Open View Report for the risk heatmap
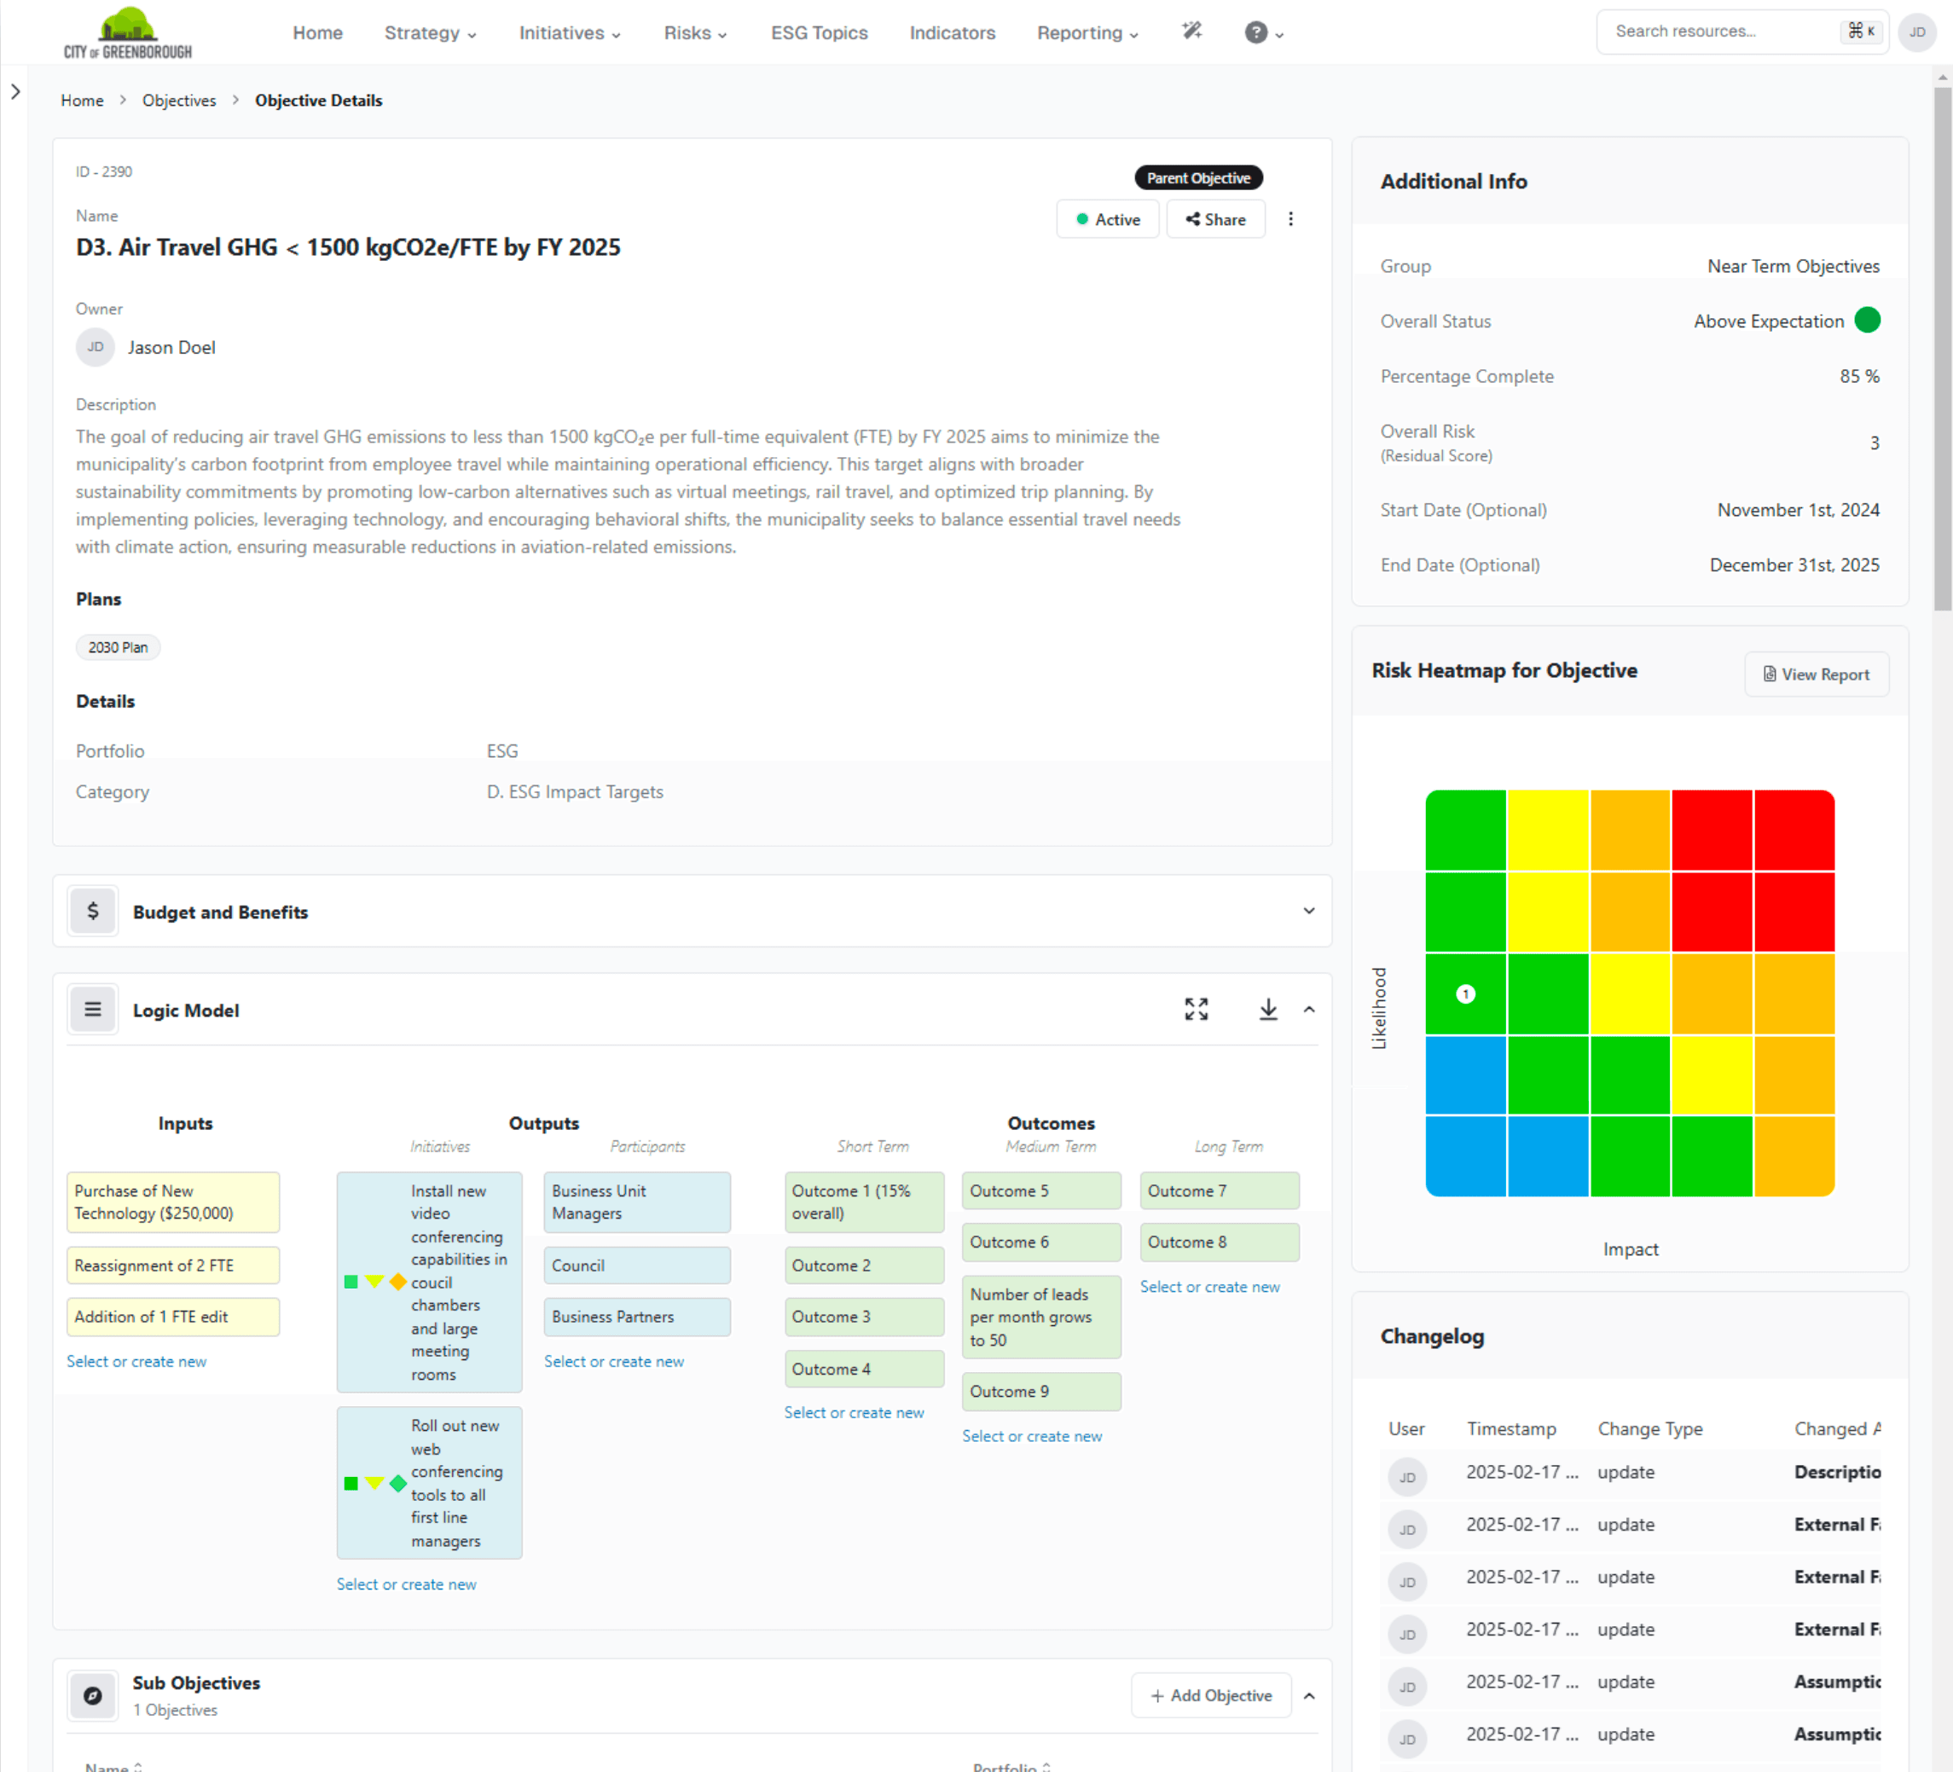The height and width of the screenshot is (1772, 1953). pos(1817,674)
